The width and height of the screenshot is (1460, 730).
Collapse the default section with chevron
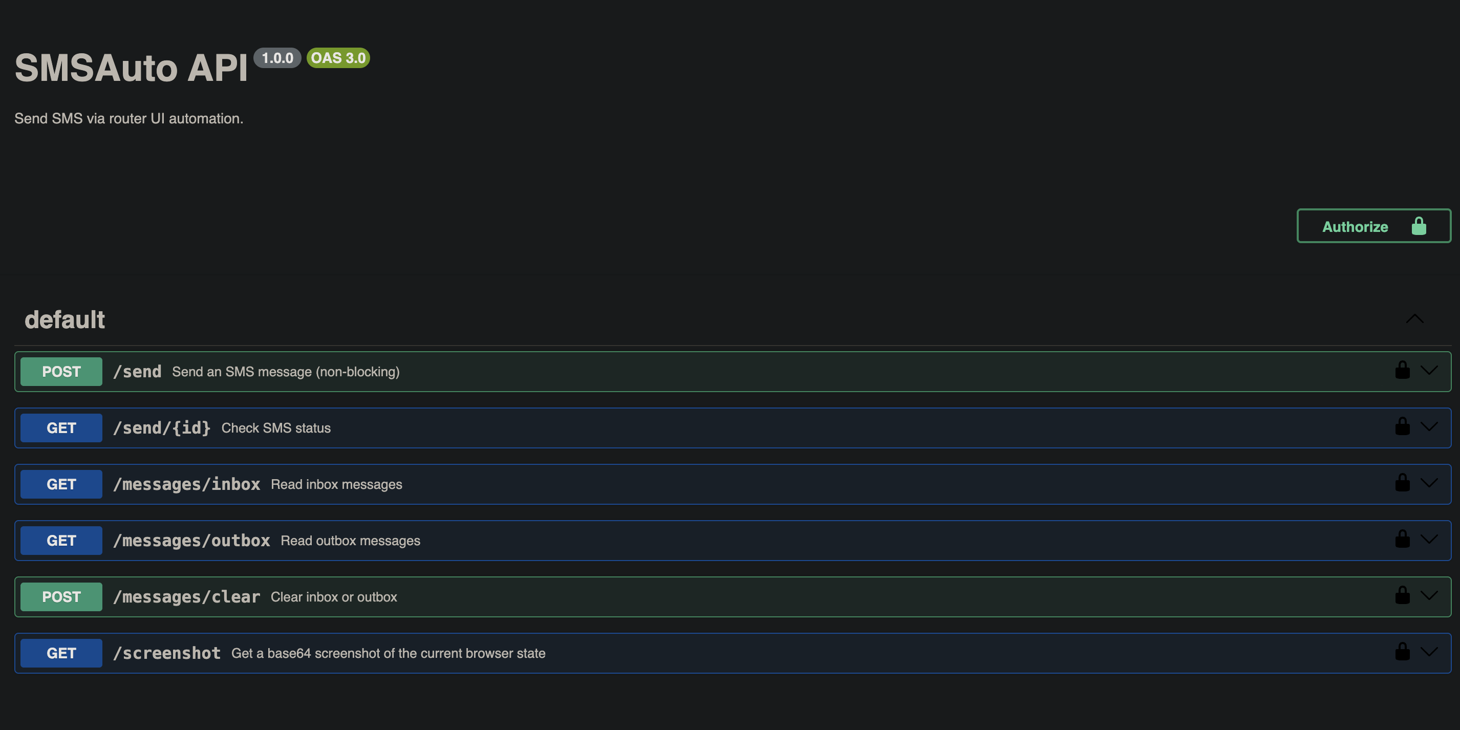[x=1414, y=319]
